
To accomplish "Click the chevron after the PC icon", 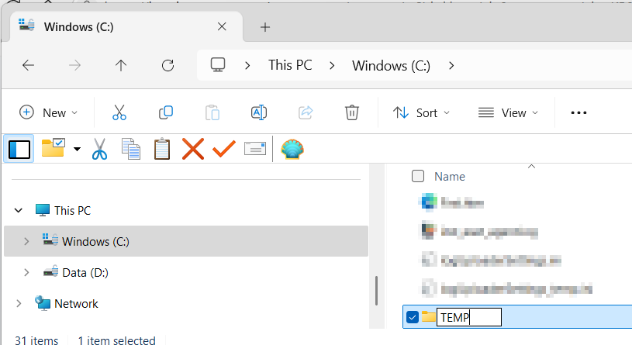I will 247,66.
